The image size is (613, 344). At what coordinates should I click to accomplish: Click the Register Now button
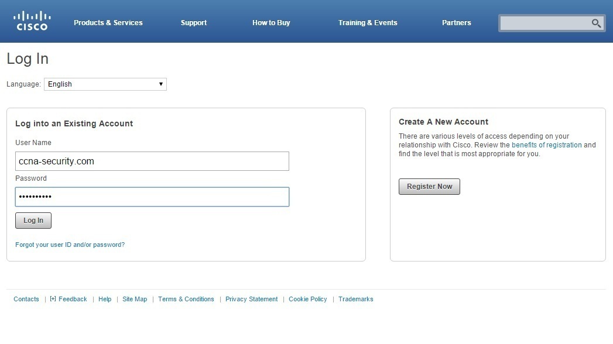(429, 187)
